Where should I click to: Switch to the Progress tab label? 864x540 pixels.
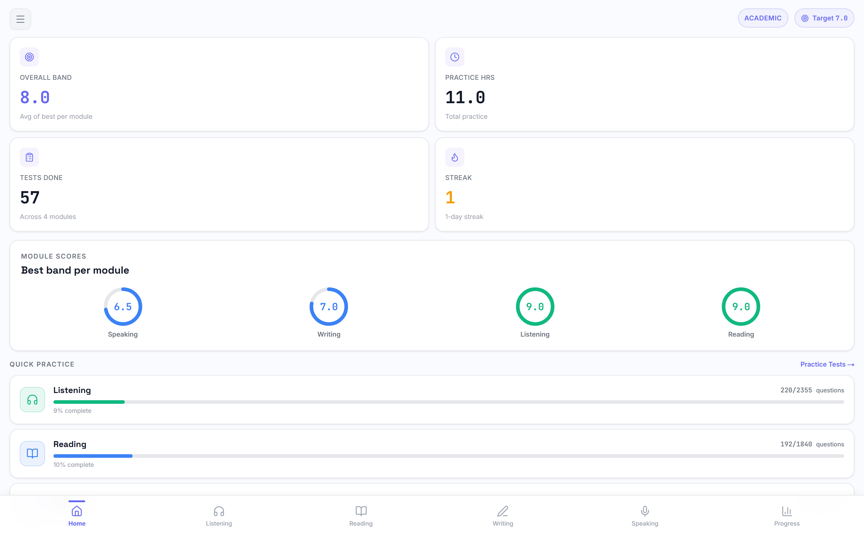click(x=787, y=523)
